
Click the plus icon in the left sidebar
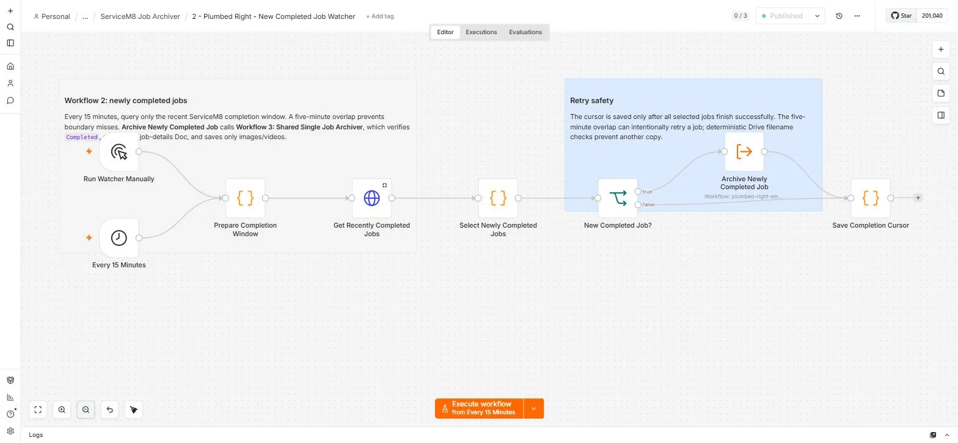click(x=10, y=11)
